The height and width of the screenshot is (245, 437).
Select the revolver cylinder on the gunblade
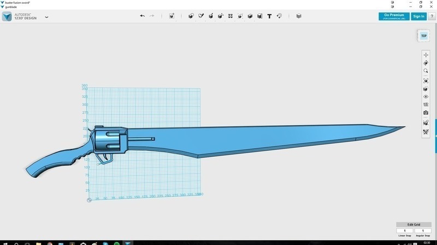tap(108, 141)
